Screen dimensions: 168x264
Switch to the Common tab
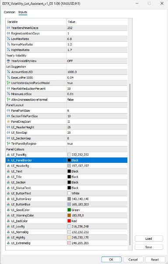point(10,12)
